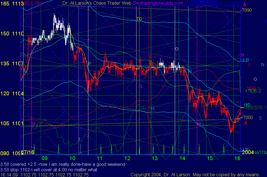Select the 13 hour label on time axis

(155, 158)
